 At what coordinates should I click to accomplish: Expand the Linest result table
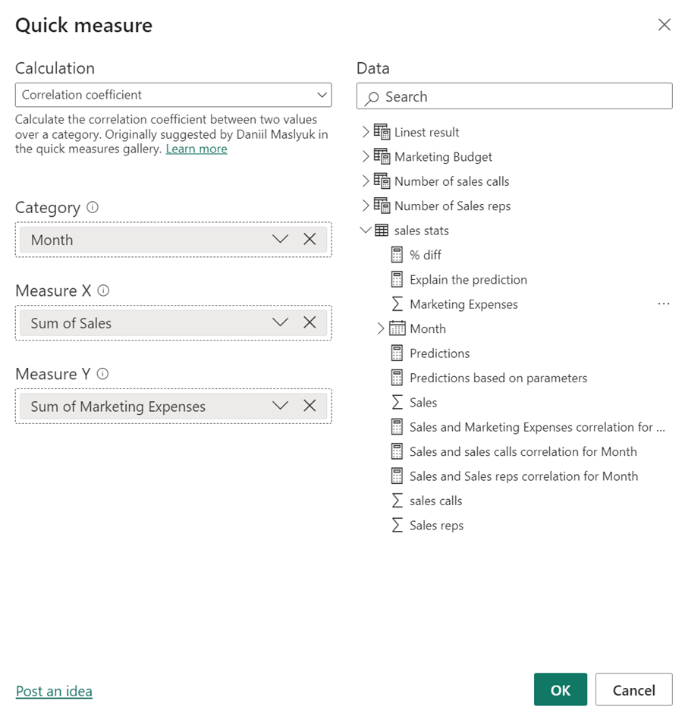366,132
